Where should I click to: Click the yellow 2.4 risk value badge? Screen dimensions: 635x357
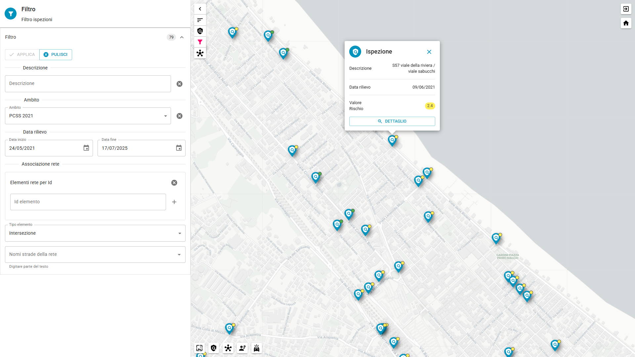pos(430,106)
